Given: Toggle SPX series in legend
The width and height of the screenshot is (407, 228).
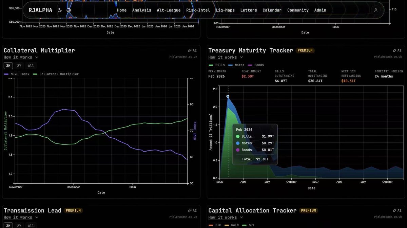Looking at the screenshot, I should [x=248, y=225].
